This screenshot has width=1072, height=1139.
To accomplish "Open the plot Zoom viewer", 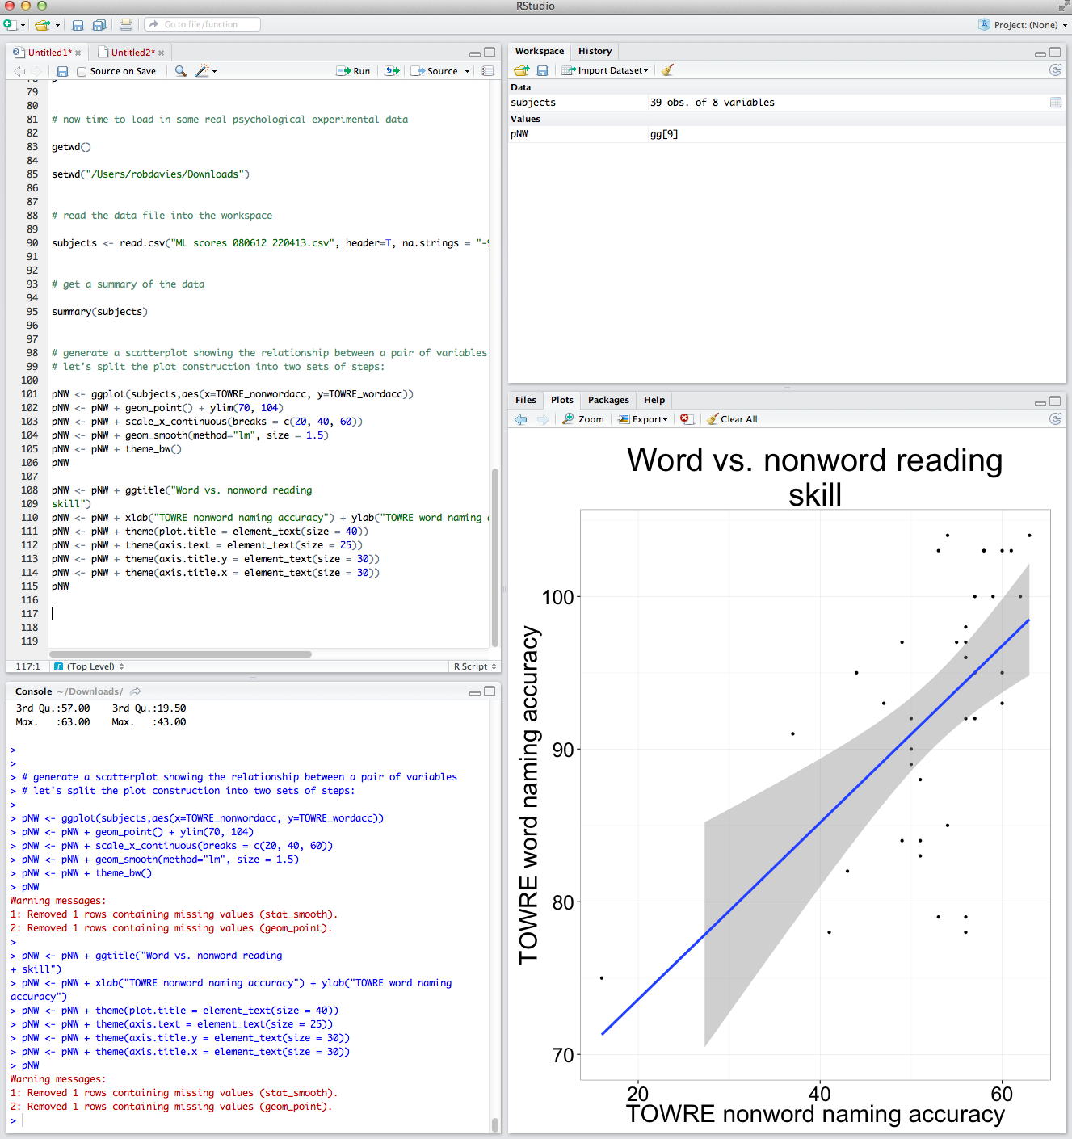I will click(x=583, y=419).
